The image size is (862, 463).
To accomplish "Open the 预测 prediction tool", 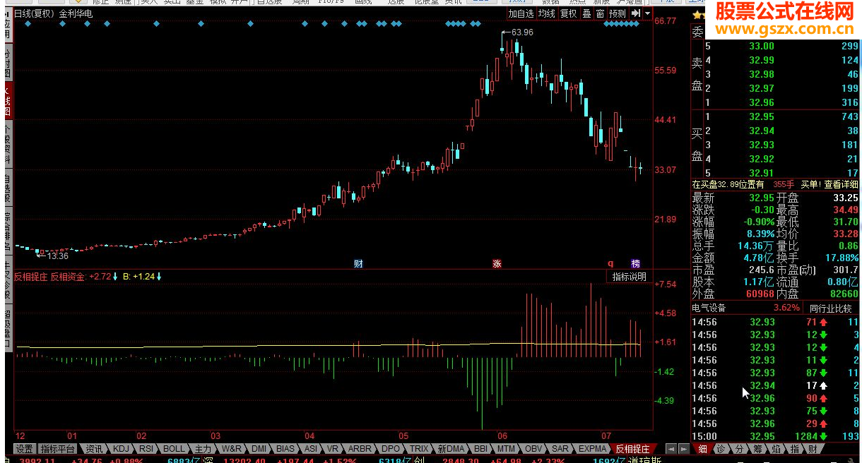I will click(617, 13).
